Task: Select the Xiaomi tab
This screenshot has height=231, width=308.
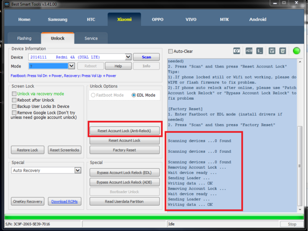Action: pos(124,19)
